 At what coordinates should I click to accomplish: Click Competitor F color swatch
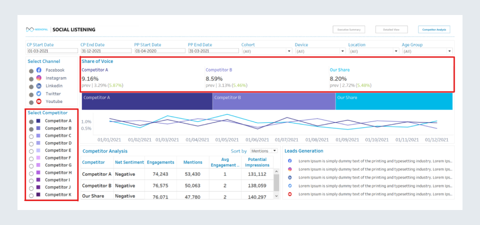[x=38, y=157]
